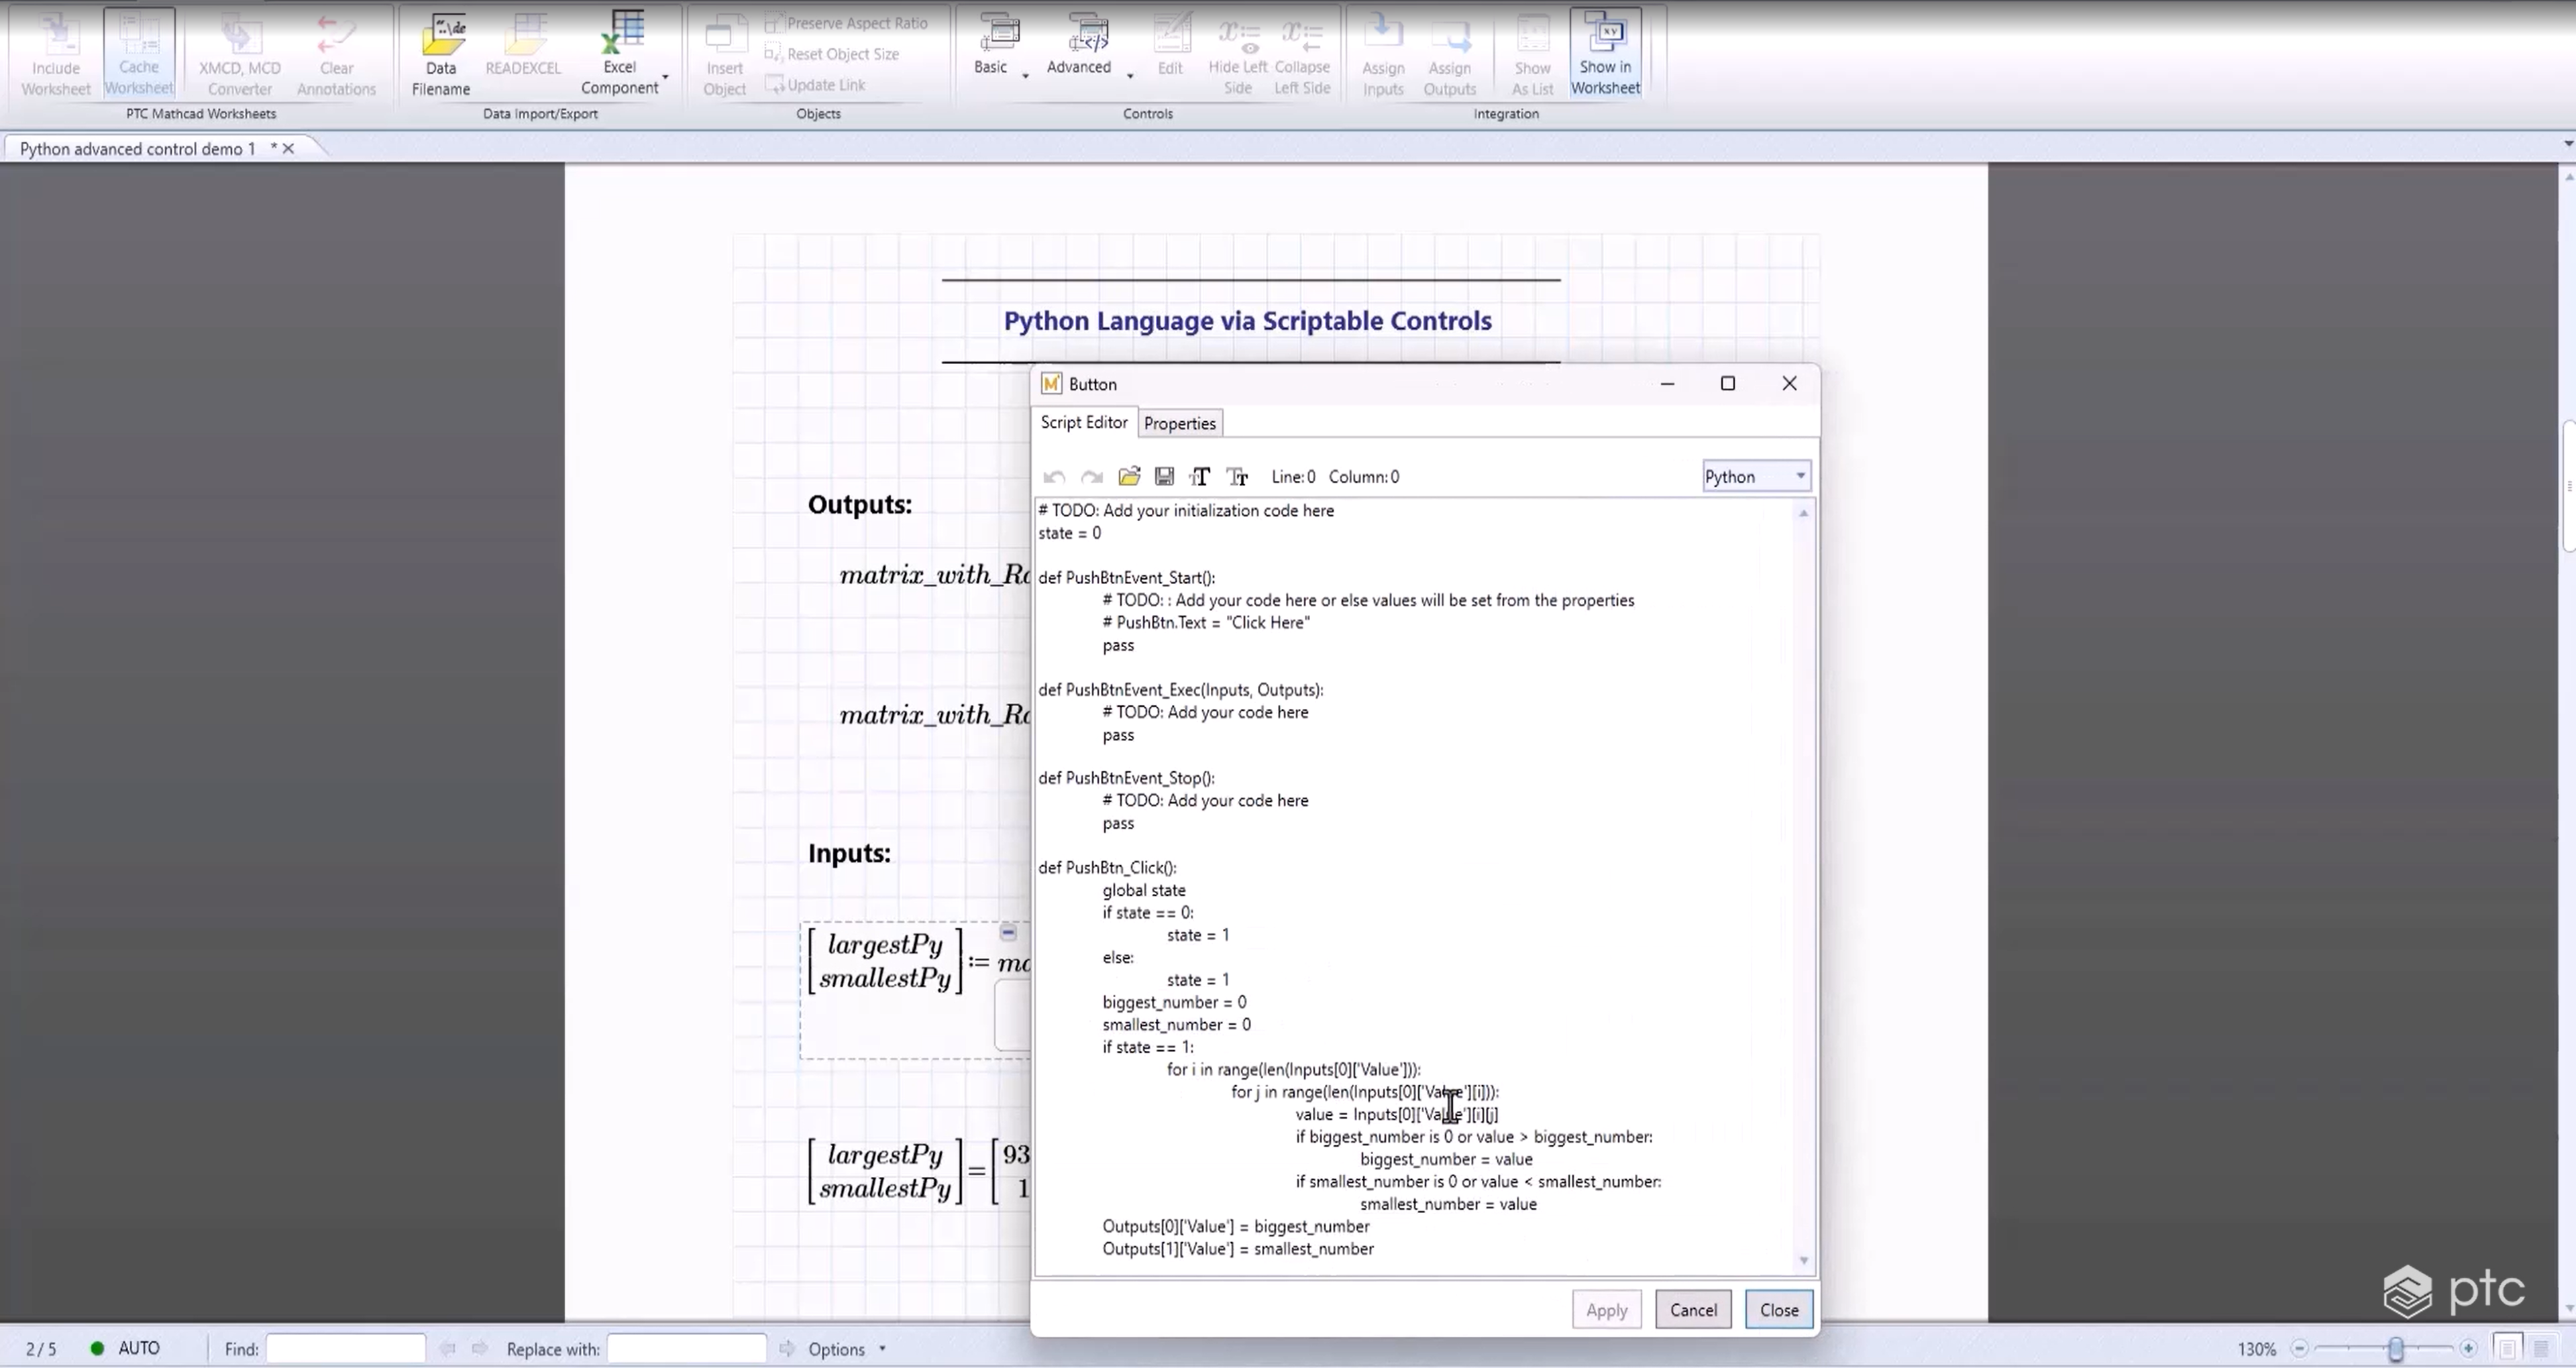Decrease script font size icon
Viewport: 2576px width, 1368px height.
[x=1237, y=476]
